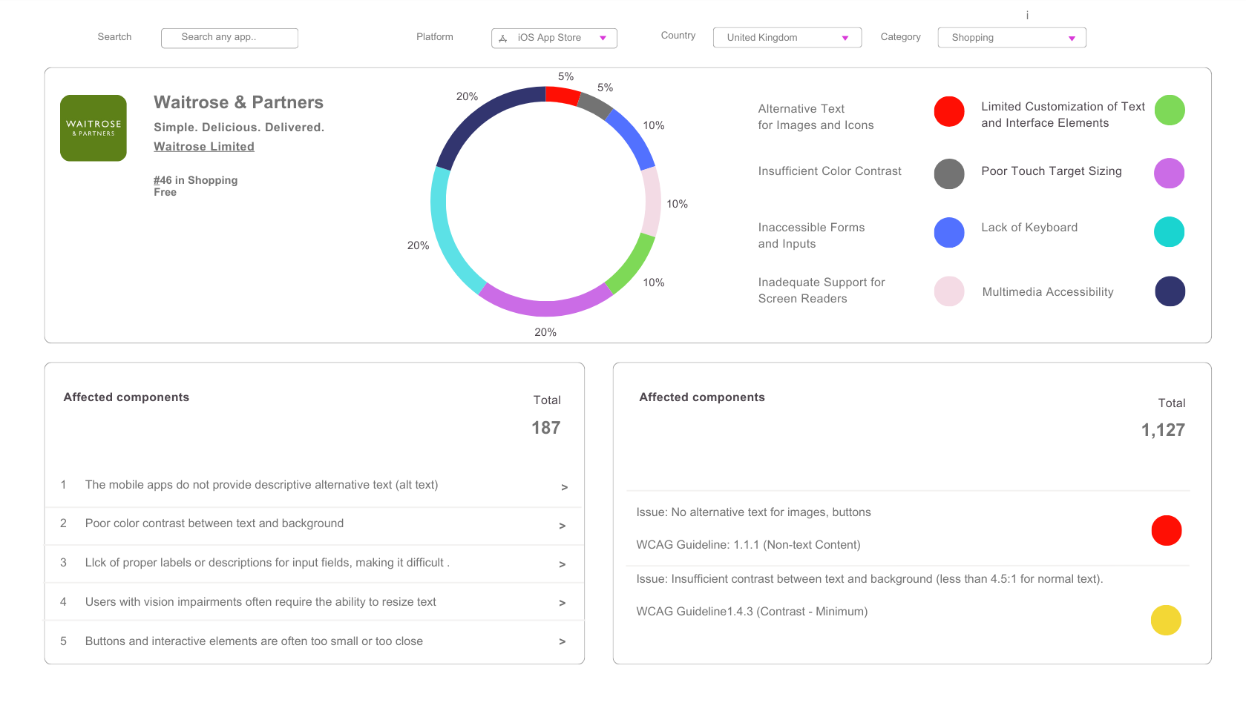The width and height of the screenshot is (1246, 714).
Task: Click the red severity dot for alt text issue
Action: 1167,530
